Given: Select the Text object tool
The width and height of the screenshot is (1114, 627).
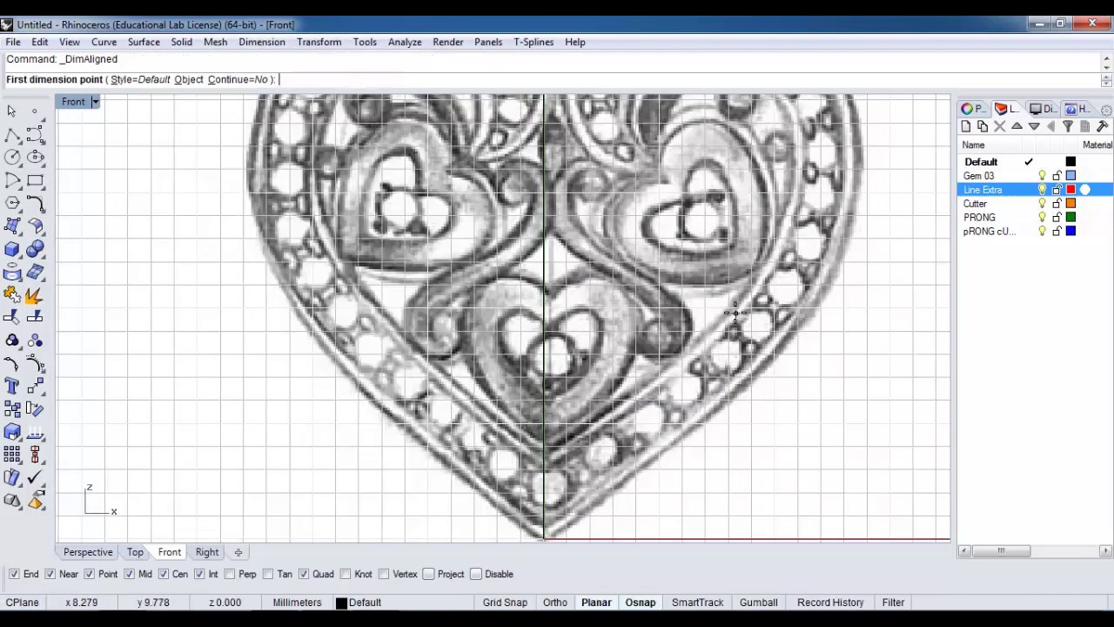Looking at the screenshot, I should (x=12, y=386).
